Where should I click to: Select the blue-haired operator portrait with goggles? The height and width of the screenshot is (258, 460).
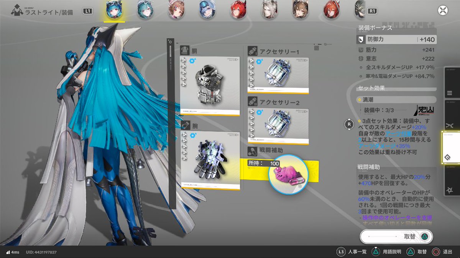click(115, 10)
